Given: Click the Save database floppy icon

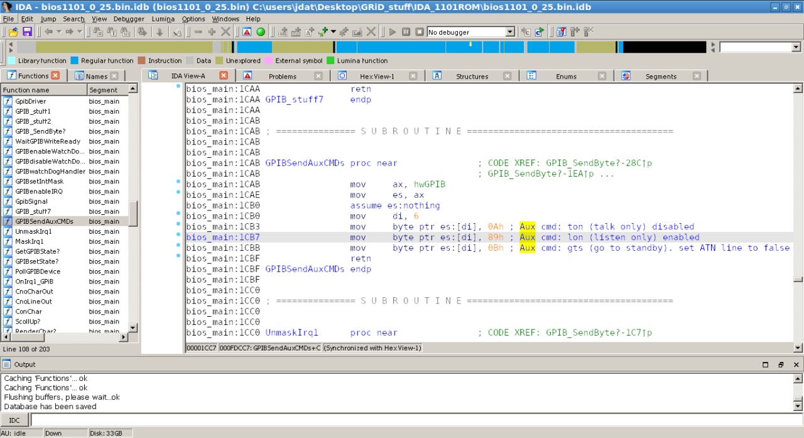Looking at the screenshot, I should (x=27, y=32).
